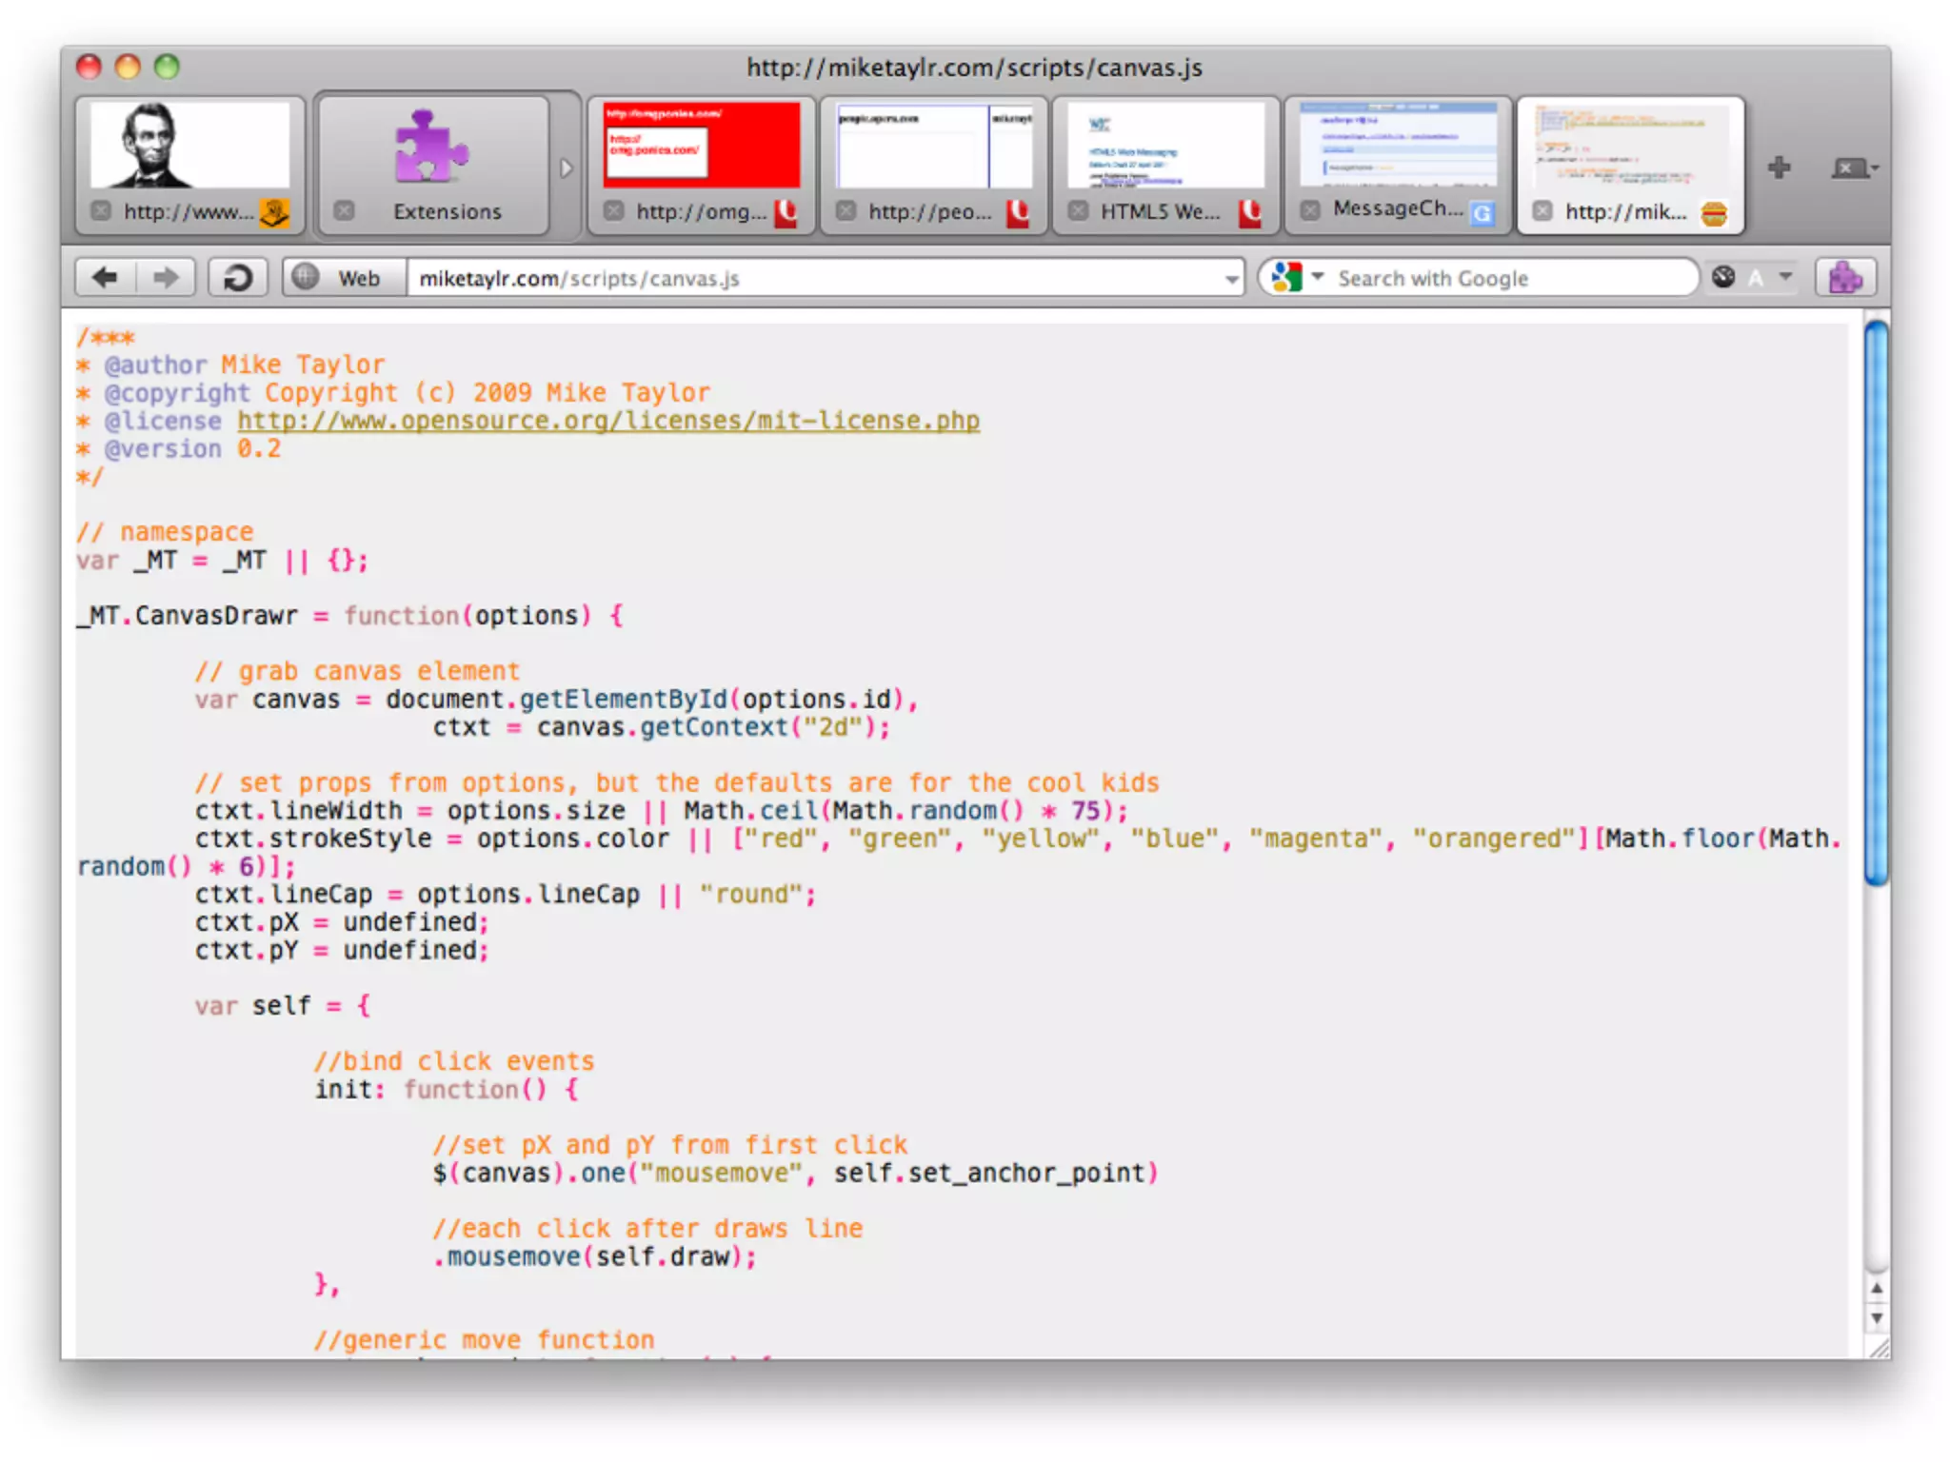Viewport: 1950px width, 1462px height.
Task: Expand the address bar history dropdown
Action: pos(1231,279)
